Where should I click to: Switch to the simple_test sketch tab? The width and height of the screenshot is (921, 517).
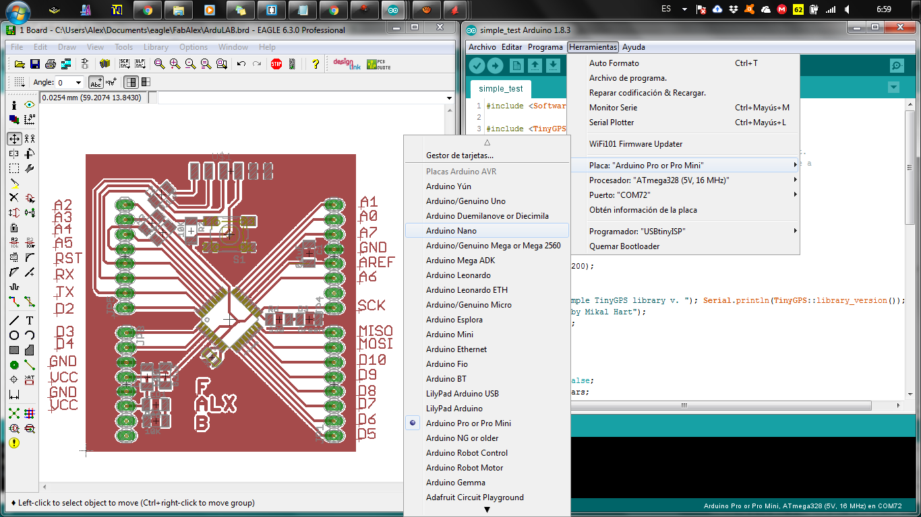(x=501, y=89)
